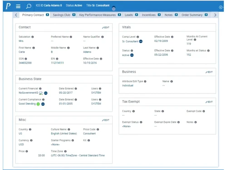Click the NoGovernmentID financial state value
Image resolution: width=227 pixels, height=170 pixels.
click(x=29, y=92)
